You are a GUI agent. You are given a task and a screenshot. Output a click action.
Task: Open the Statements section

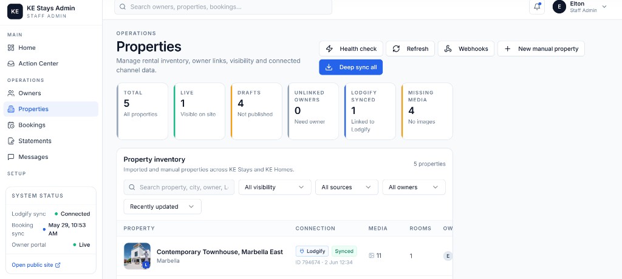(x=51, y=141)
